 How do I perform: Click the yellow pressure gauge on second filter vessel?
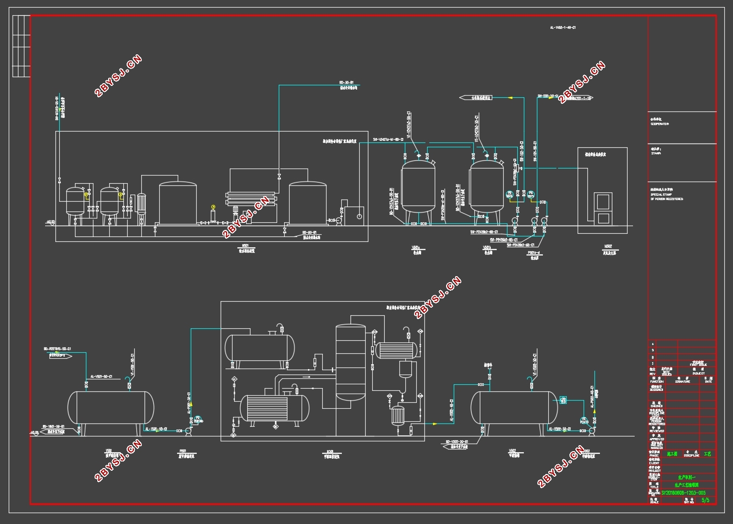120,194
